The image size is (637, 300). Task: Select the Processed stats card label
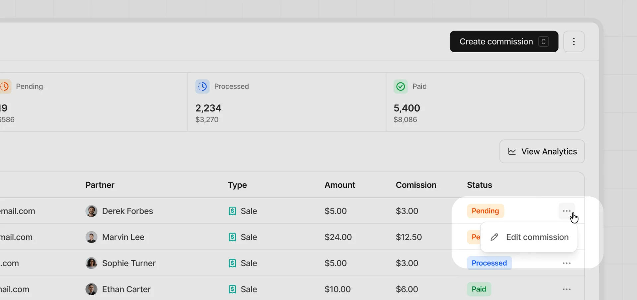[x=232, y=86]
